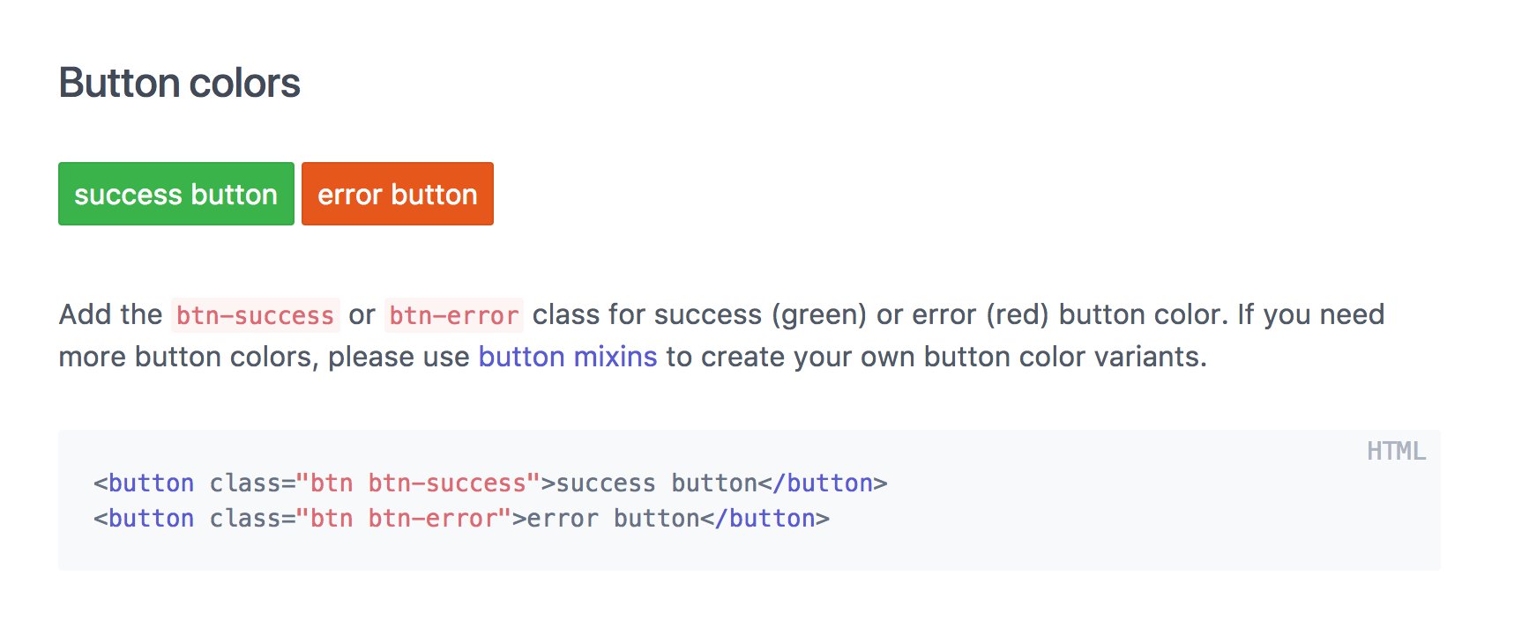Click "btn btn-success" string in code block

tap(418, 483)
